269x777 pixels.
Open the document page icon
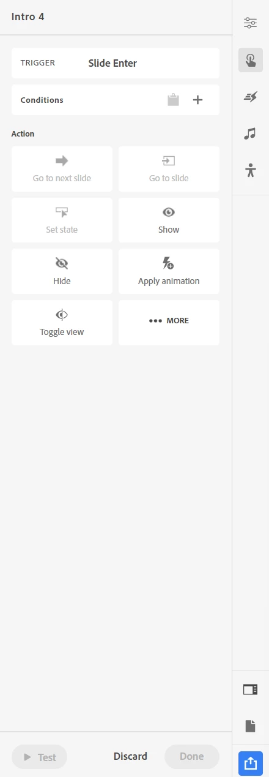tap(250, 726)
